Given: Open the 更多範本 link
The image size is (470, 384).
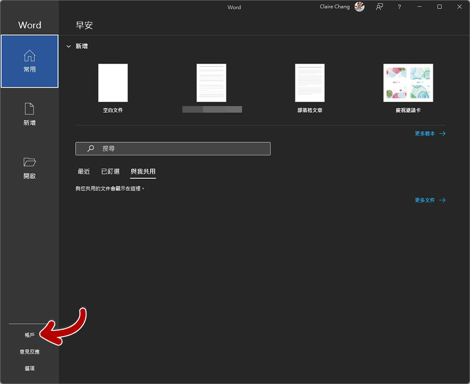Looking at the screenshot, I should [425, 133].
